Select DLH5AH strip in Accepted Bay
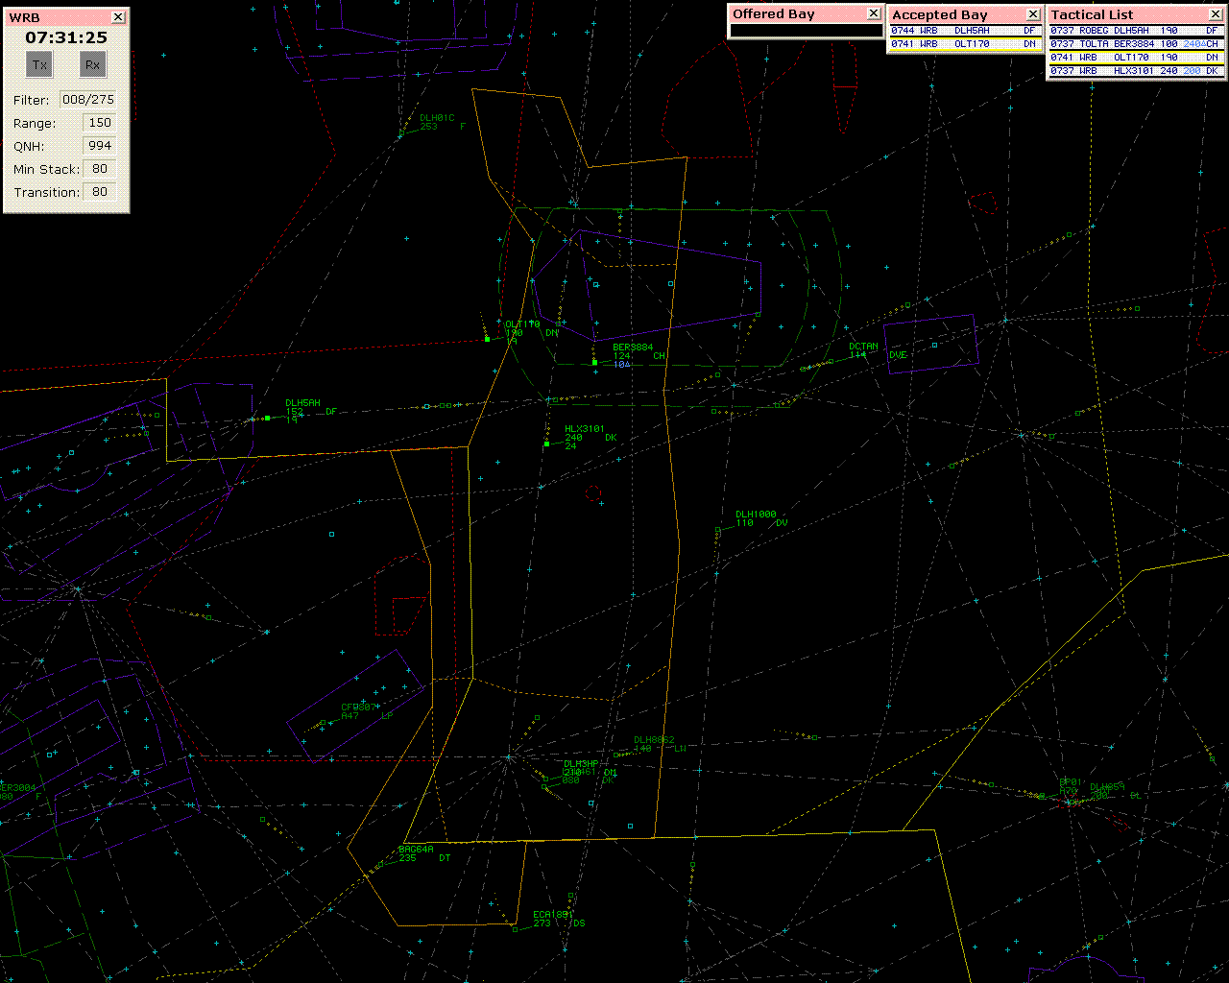 [x=964, y=31]
